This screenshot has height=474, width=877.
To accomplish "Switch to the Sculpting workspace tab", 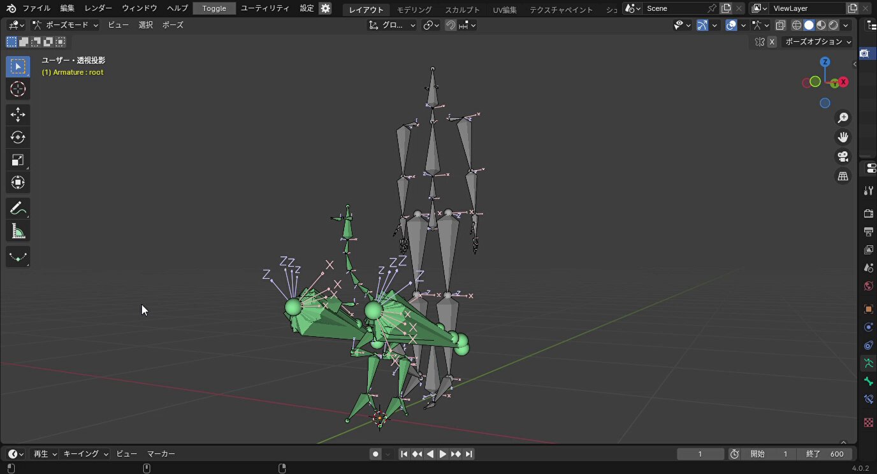I will click(462, 10).
